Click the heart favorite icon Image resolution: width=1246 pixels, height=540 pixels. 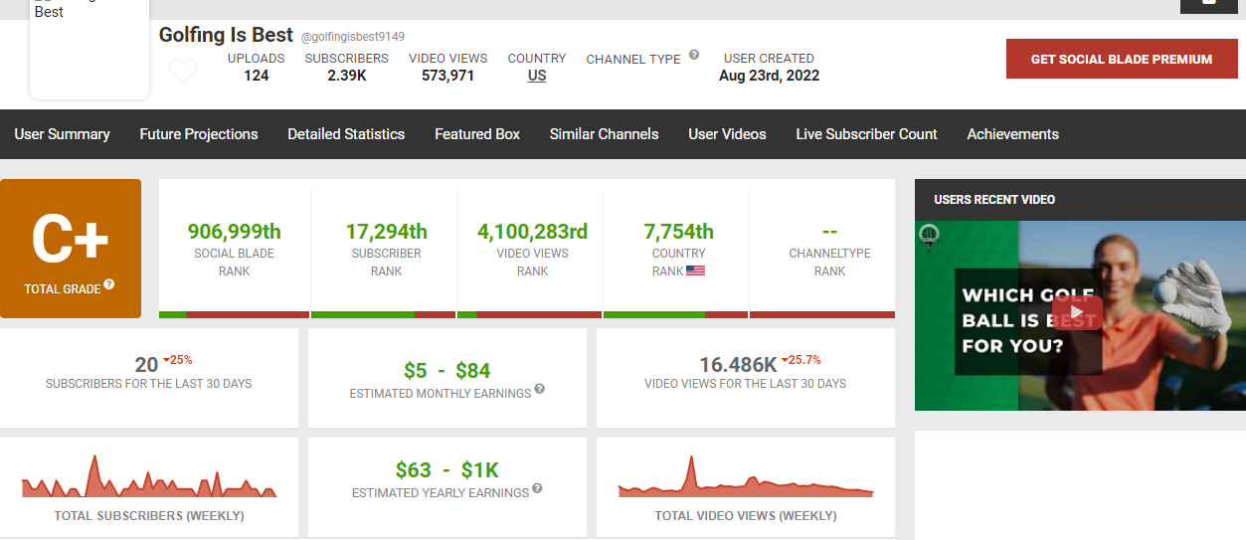[183, 72]
